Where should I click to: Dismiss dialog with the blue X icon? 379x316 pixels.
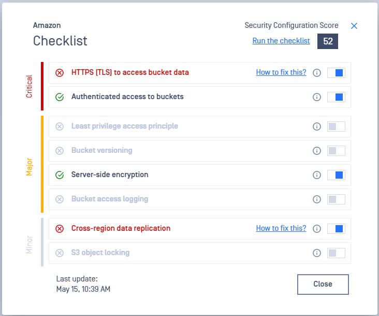354,26
